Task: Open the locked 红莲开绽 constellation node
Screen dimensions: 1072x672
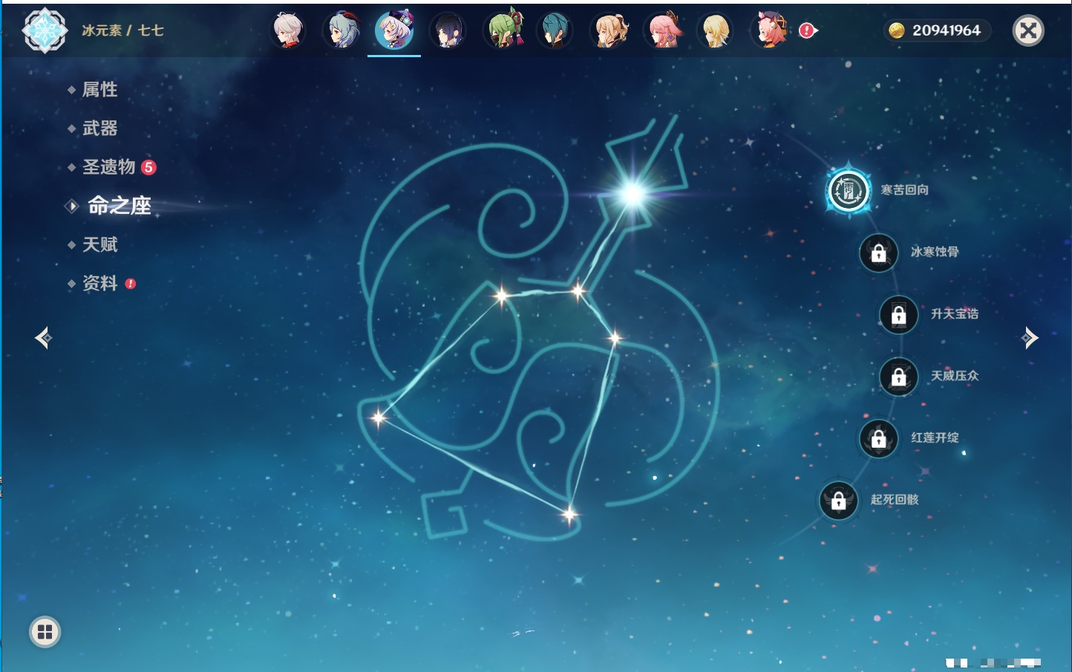Action: [878, 439]
